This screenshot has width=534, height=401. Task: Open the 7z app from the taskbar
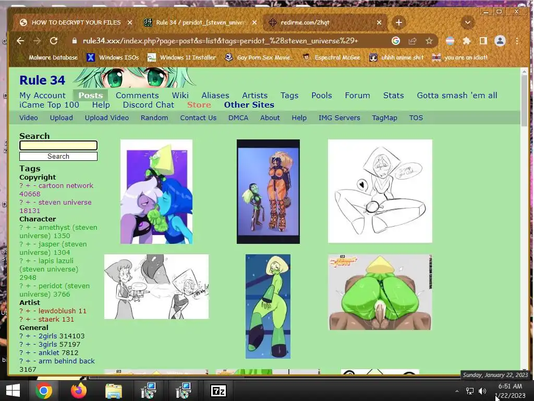[219, 391]
